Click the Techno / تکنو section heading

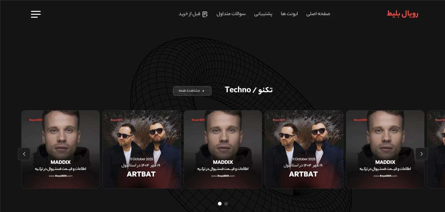click(249, 90)
